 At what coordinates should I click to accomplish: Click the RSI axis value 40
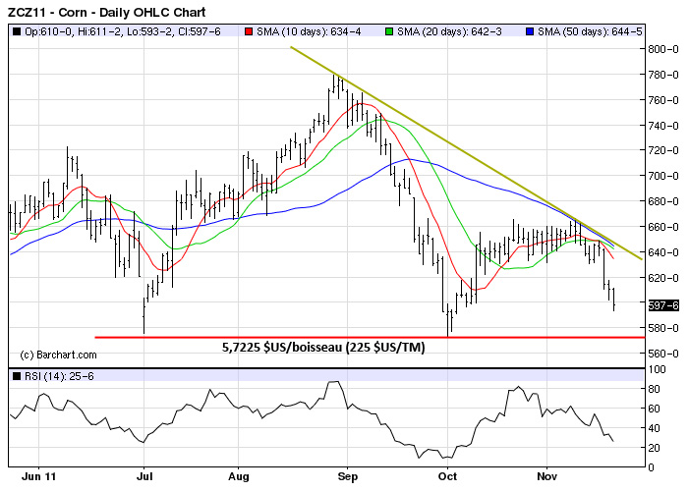(654, 428)
